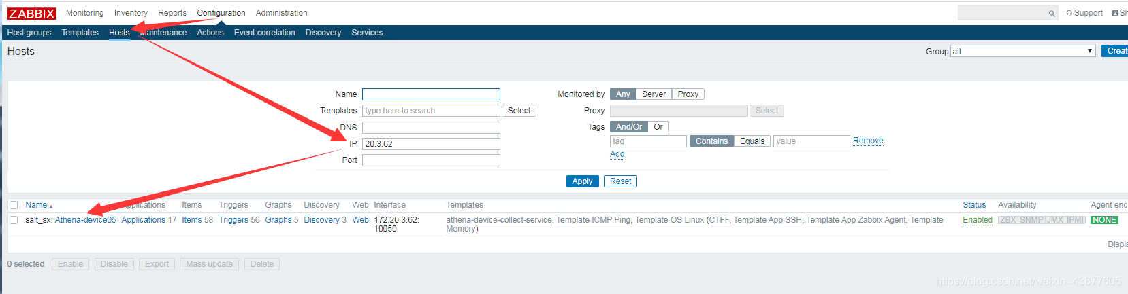Select Contains tag operator

click(x=711, y=141)
